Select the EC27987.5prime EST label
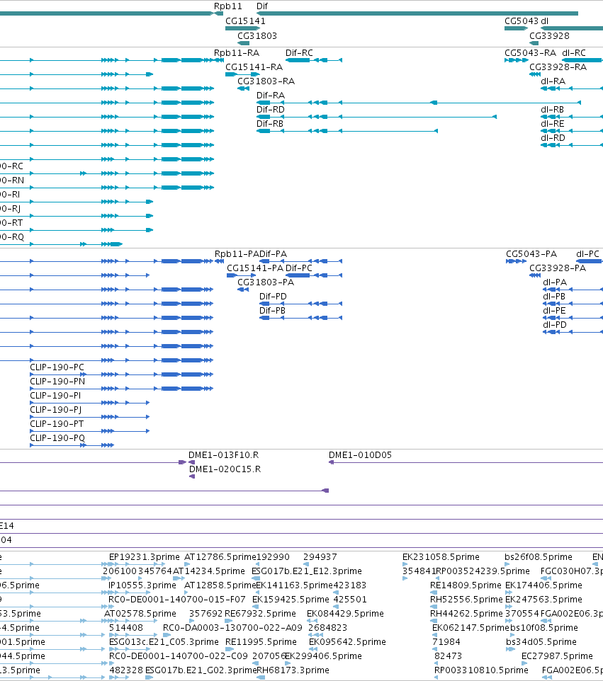The height and width of the screenshot is (681, 603). pos(557,656)
